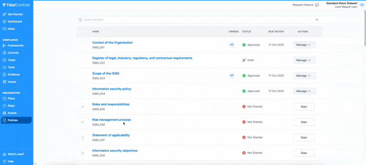Open the Issues icon in sidebar
This screenshot has width=366, height=165.
[4, 82]
